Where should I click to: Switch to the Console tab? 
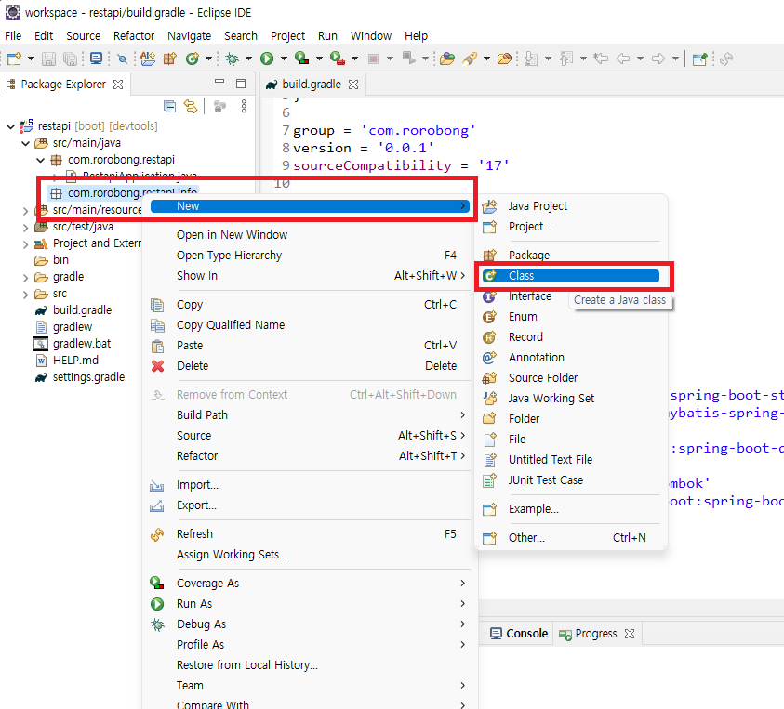click(x=519, y=634)
